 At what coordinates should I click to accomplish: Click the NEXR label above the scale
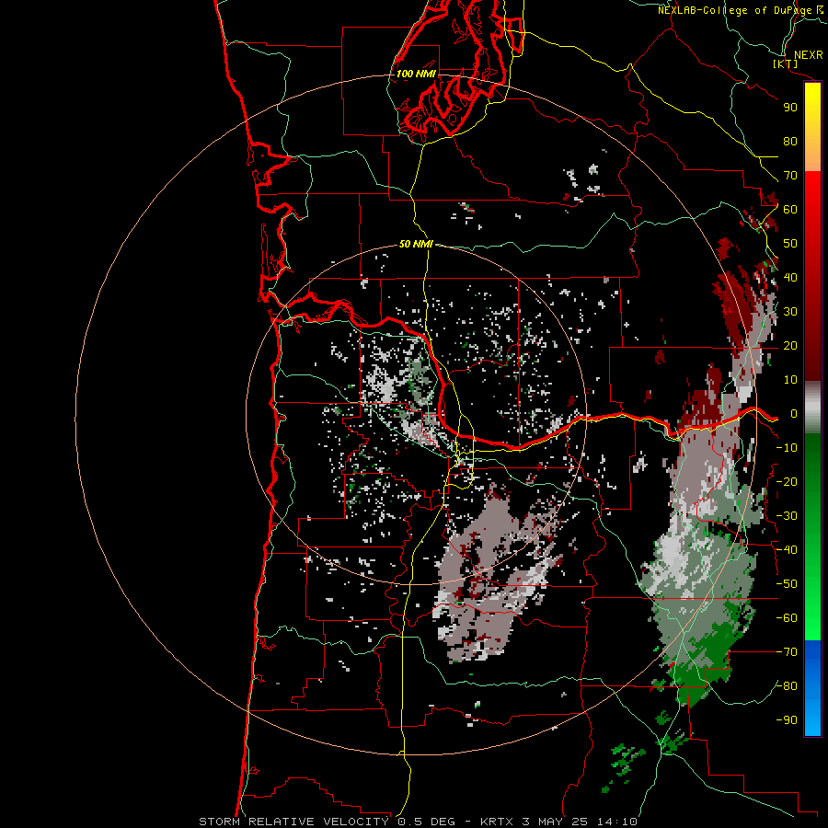[808, 55]
